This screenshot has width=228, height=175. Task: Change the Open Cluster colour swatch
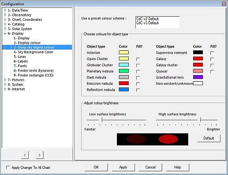point(124,59)
